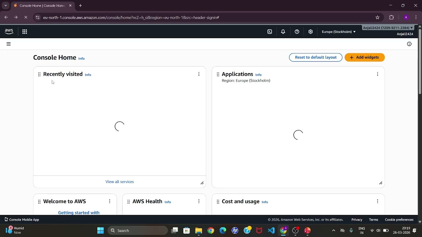Open the Console Mobile App link
Viewport: 422px width, 237px height.
point(22,220)
